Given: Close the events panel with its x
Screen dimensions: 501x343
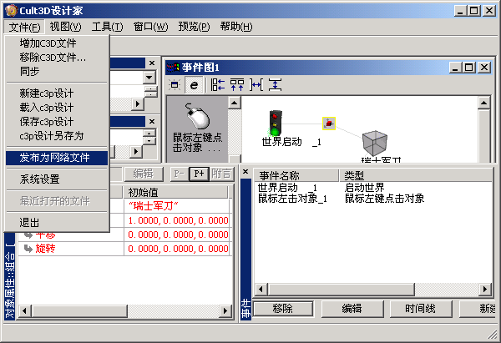Looking at the screenshot, I should tap(245, 172).
